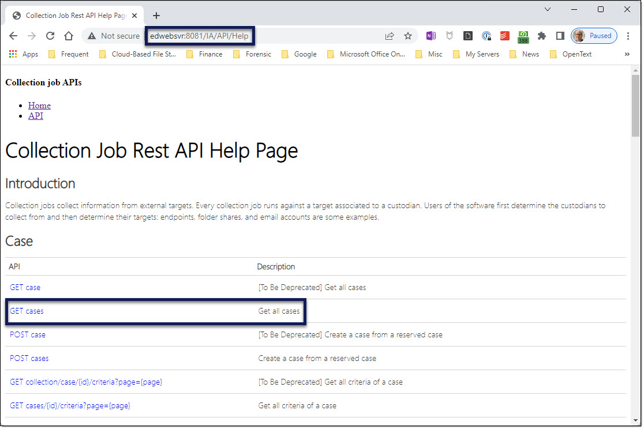Open the Frequent bookmarks folder
644x429 pixels.
click(69, 54)
